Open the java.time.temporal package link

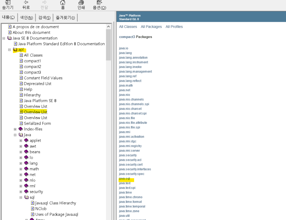(132, 206)
